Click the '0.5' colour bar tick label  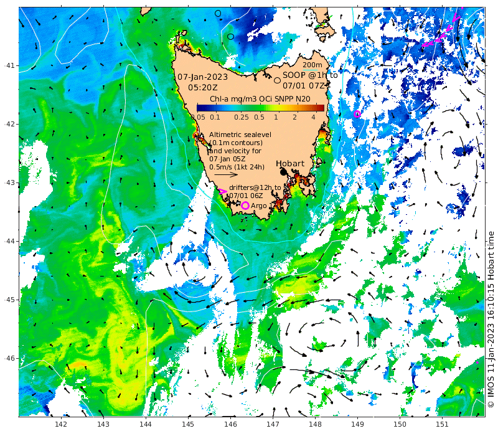click(259, 117)
